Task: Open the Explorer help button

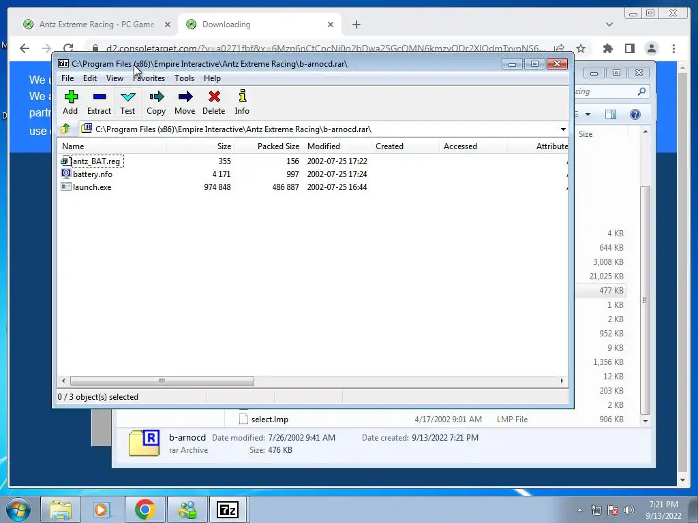Action: tap(635, 114)
